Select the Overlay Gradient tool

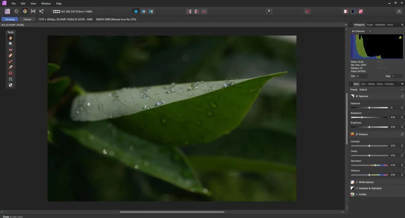(10, 73)
